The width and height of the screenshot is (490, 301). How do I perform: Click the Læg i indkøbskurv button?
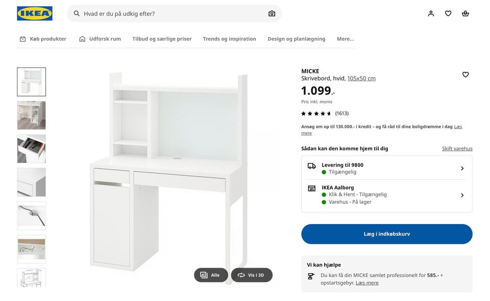click(x=387, y=234)
